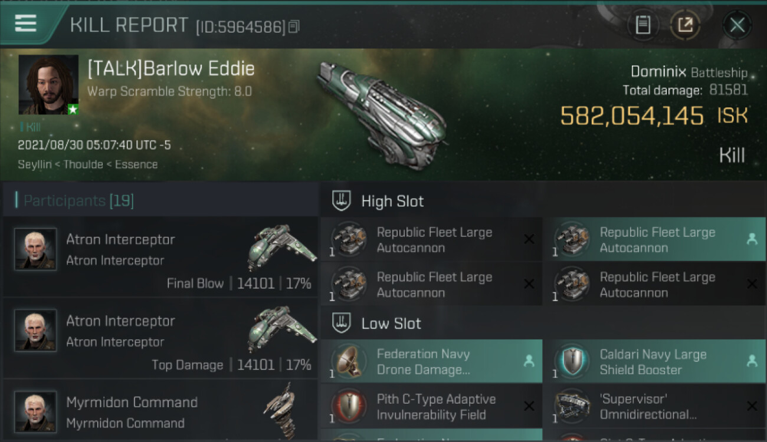Open the Myrmidon Command participant entry
This screenshot has height=442, width=767.
[x=159, y=412]
